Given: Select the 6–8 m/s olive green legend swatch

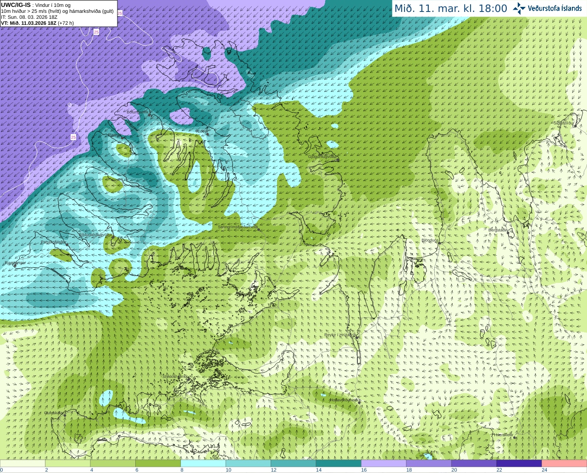Looking at the screenshot, I should click(x=158, y=463).
